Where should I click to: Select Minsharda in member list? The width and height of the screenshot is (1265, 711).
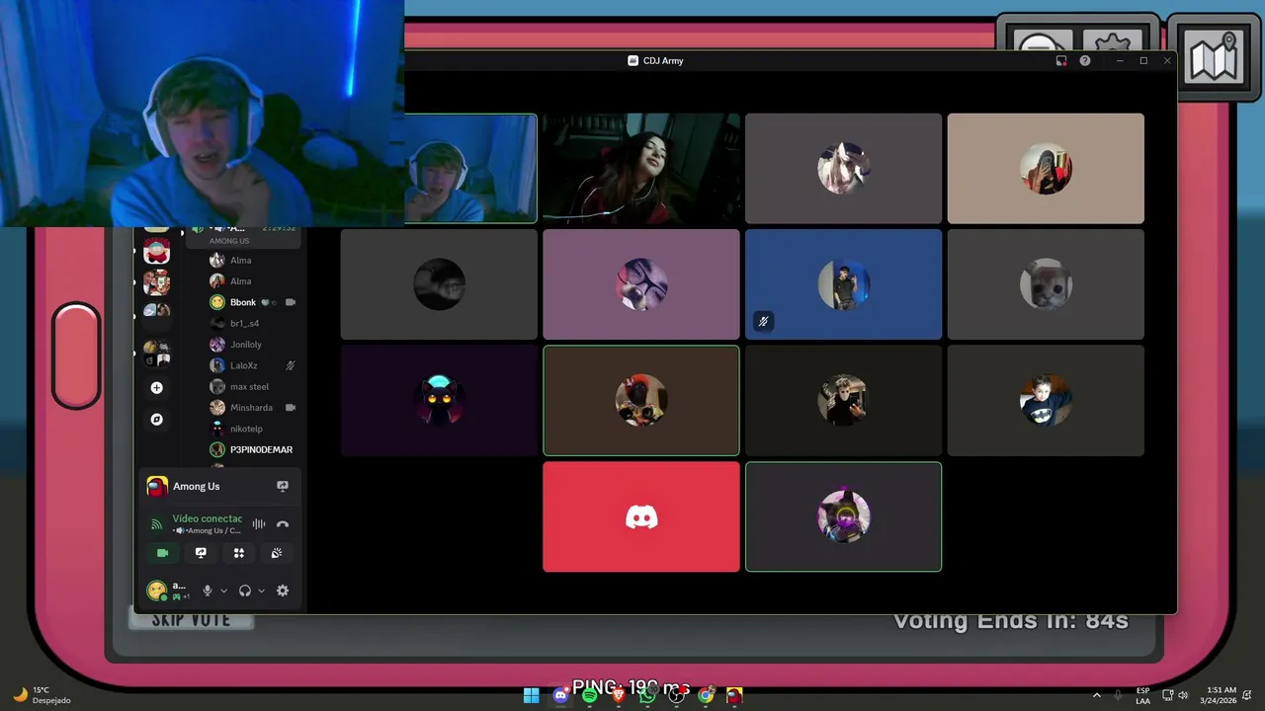pyautogui.click(x=252, y=407)
